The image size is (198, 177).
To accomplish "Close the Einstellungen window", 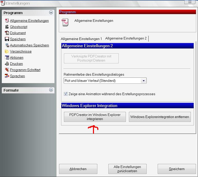I will (190, 2).
